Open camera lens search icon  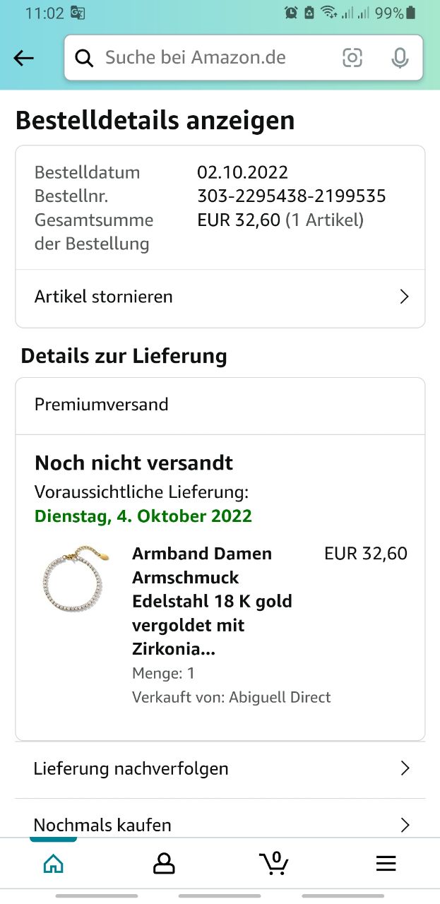[352, 58]
